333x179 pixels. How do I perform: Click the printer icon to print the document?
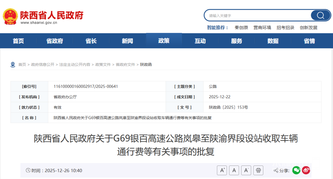click(258, 170)
